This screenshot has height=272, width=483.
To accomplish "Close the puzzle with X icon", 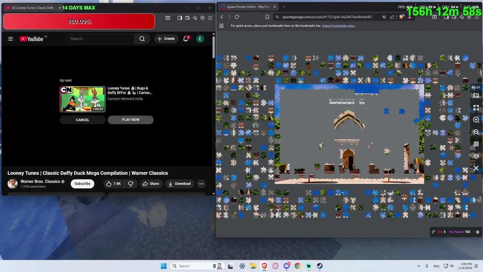I will point(476,168).
